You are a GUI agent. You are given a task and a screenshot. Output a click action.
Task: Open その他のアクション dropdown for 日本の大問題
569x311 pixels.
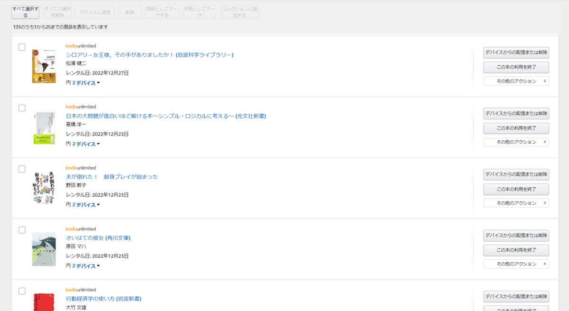coord(516,142)
